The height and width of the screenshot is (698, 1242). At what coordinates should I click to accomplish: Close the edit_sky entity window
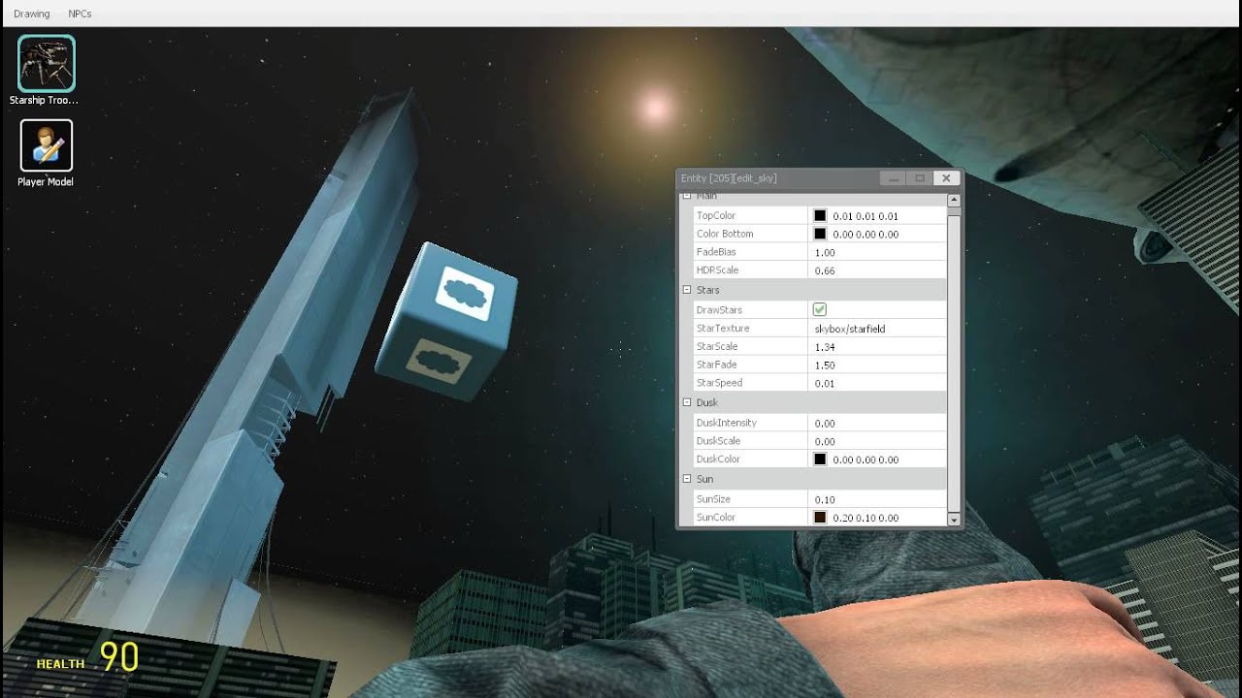(x=946, y=178)
